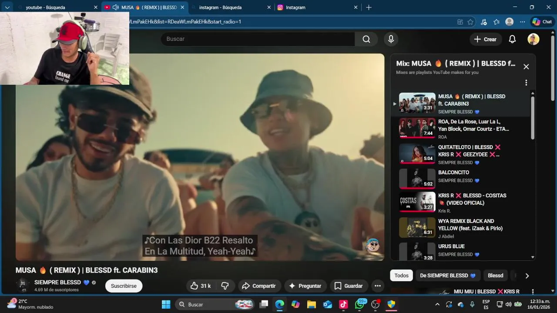Share video using Compartir
557x313 pixels.
(x=259, y=286)
